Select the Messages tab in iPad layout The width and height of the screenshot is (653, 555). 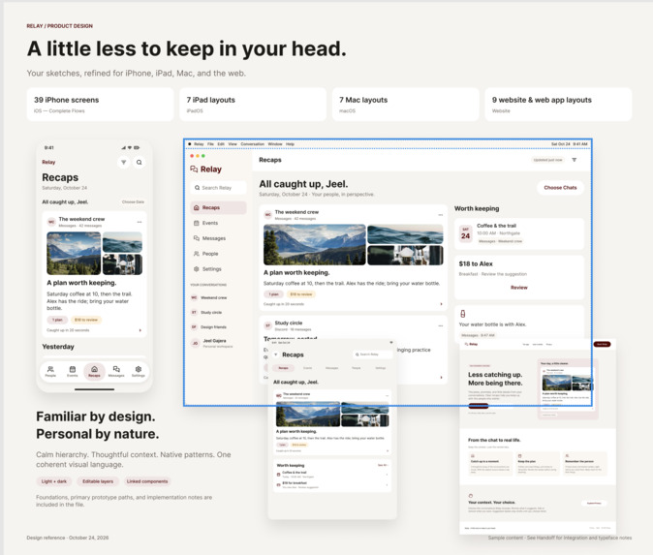tap(331, 368)
